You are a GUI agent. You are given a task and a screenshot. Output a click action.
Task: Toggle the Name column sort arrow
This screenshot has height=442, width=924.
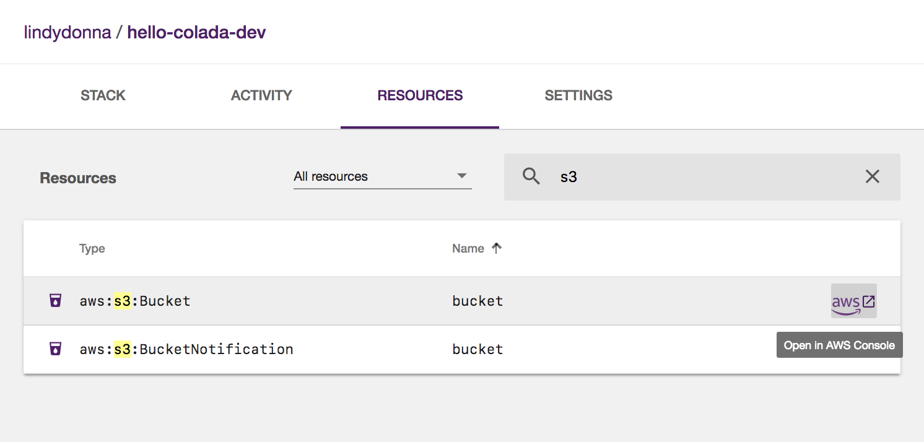(496, 248)
